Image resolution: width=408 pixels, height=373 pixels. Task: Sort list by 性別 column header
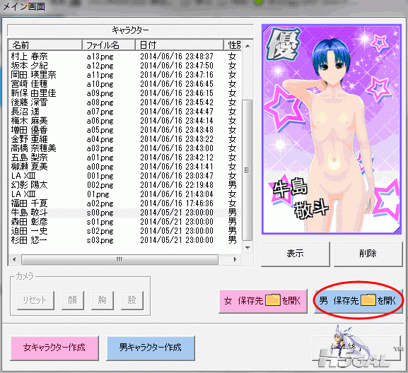click(233, 45)
